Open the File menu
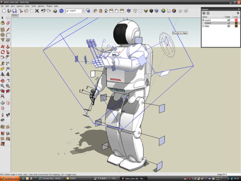This screenshot has width=241, height=181. point(2,6)
